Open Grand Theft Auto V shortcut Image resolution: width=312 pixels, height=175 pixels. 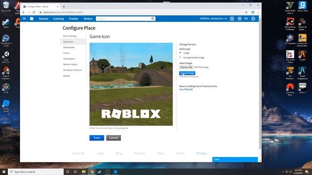(x=290, y=8)
